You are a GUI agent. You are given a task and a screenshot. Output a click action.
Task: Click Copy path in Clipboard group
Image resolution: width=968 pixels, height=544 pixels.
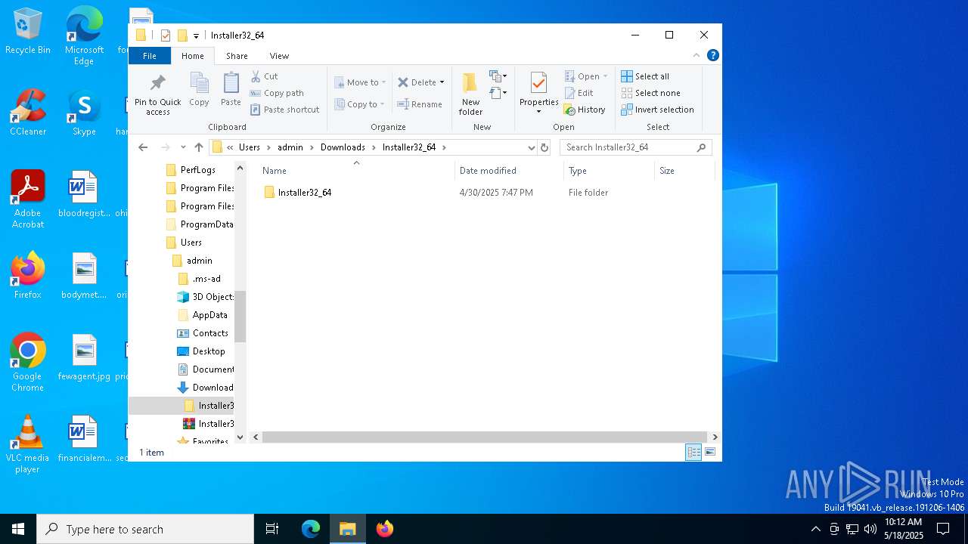click(277, 93)
